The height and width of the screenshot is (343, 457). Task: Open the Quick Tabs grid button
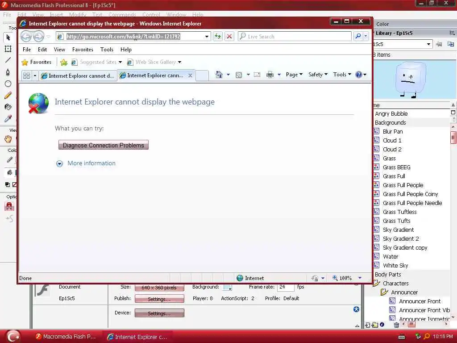click(x=26, y=75)
